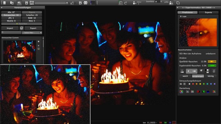Select the Entrauschen: 30 category
The width and height of the screenshot is (221, 124).
[x=11, y=15]
